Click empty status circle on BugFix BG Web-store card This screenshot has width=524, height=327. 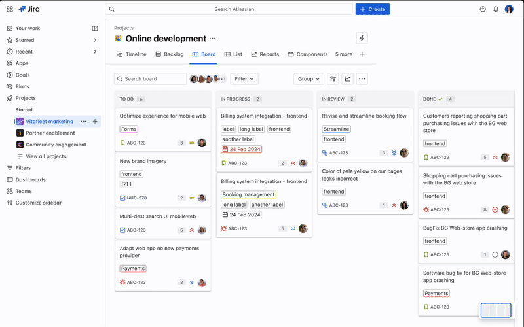coord(495,254)
